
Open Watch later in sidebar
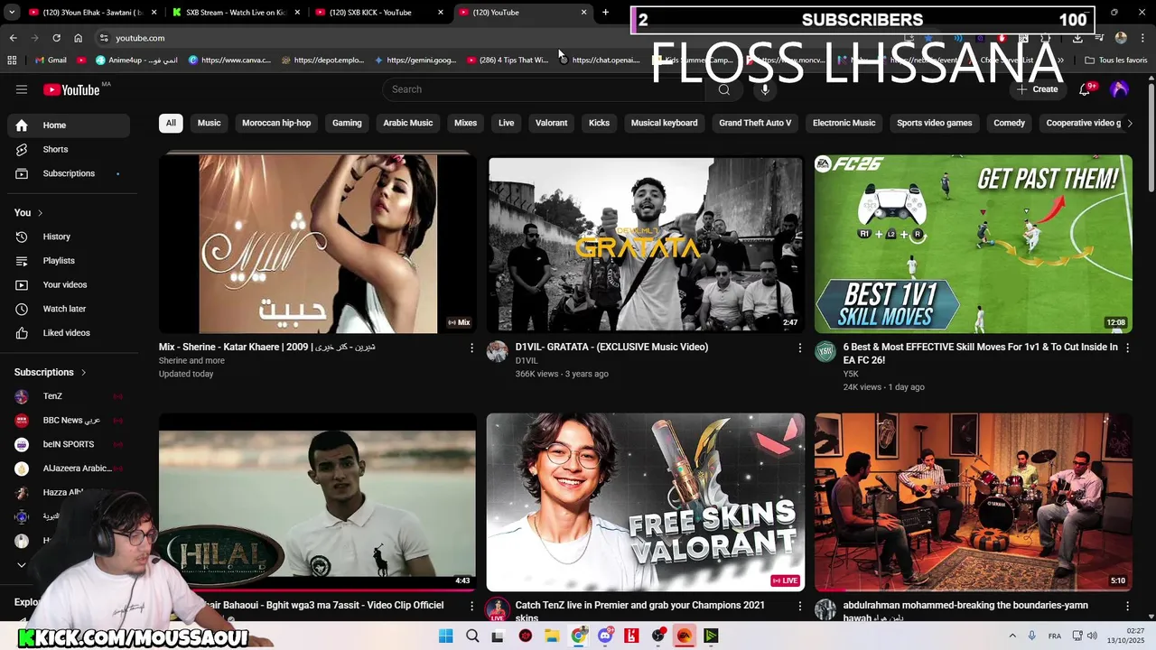point(69,309)
